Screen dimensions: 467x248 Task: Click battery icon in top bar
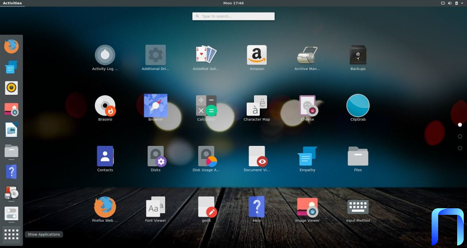456,3
